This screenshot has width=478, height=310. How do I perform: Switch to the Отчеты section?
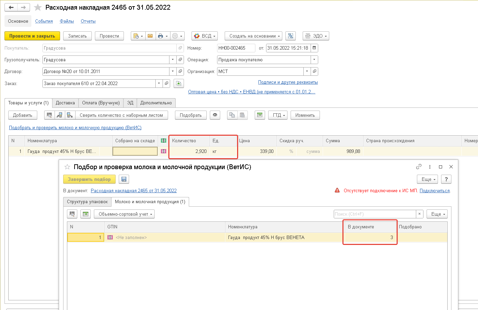point(88,21)
